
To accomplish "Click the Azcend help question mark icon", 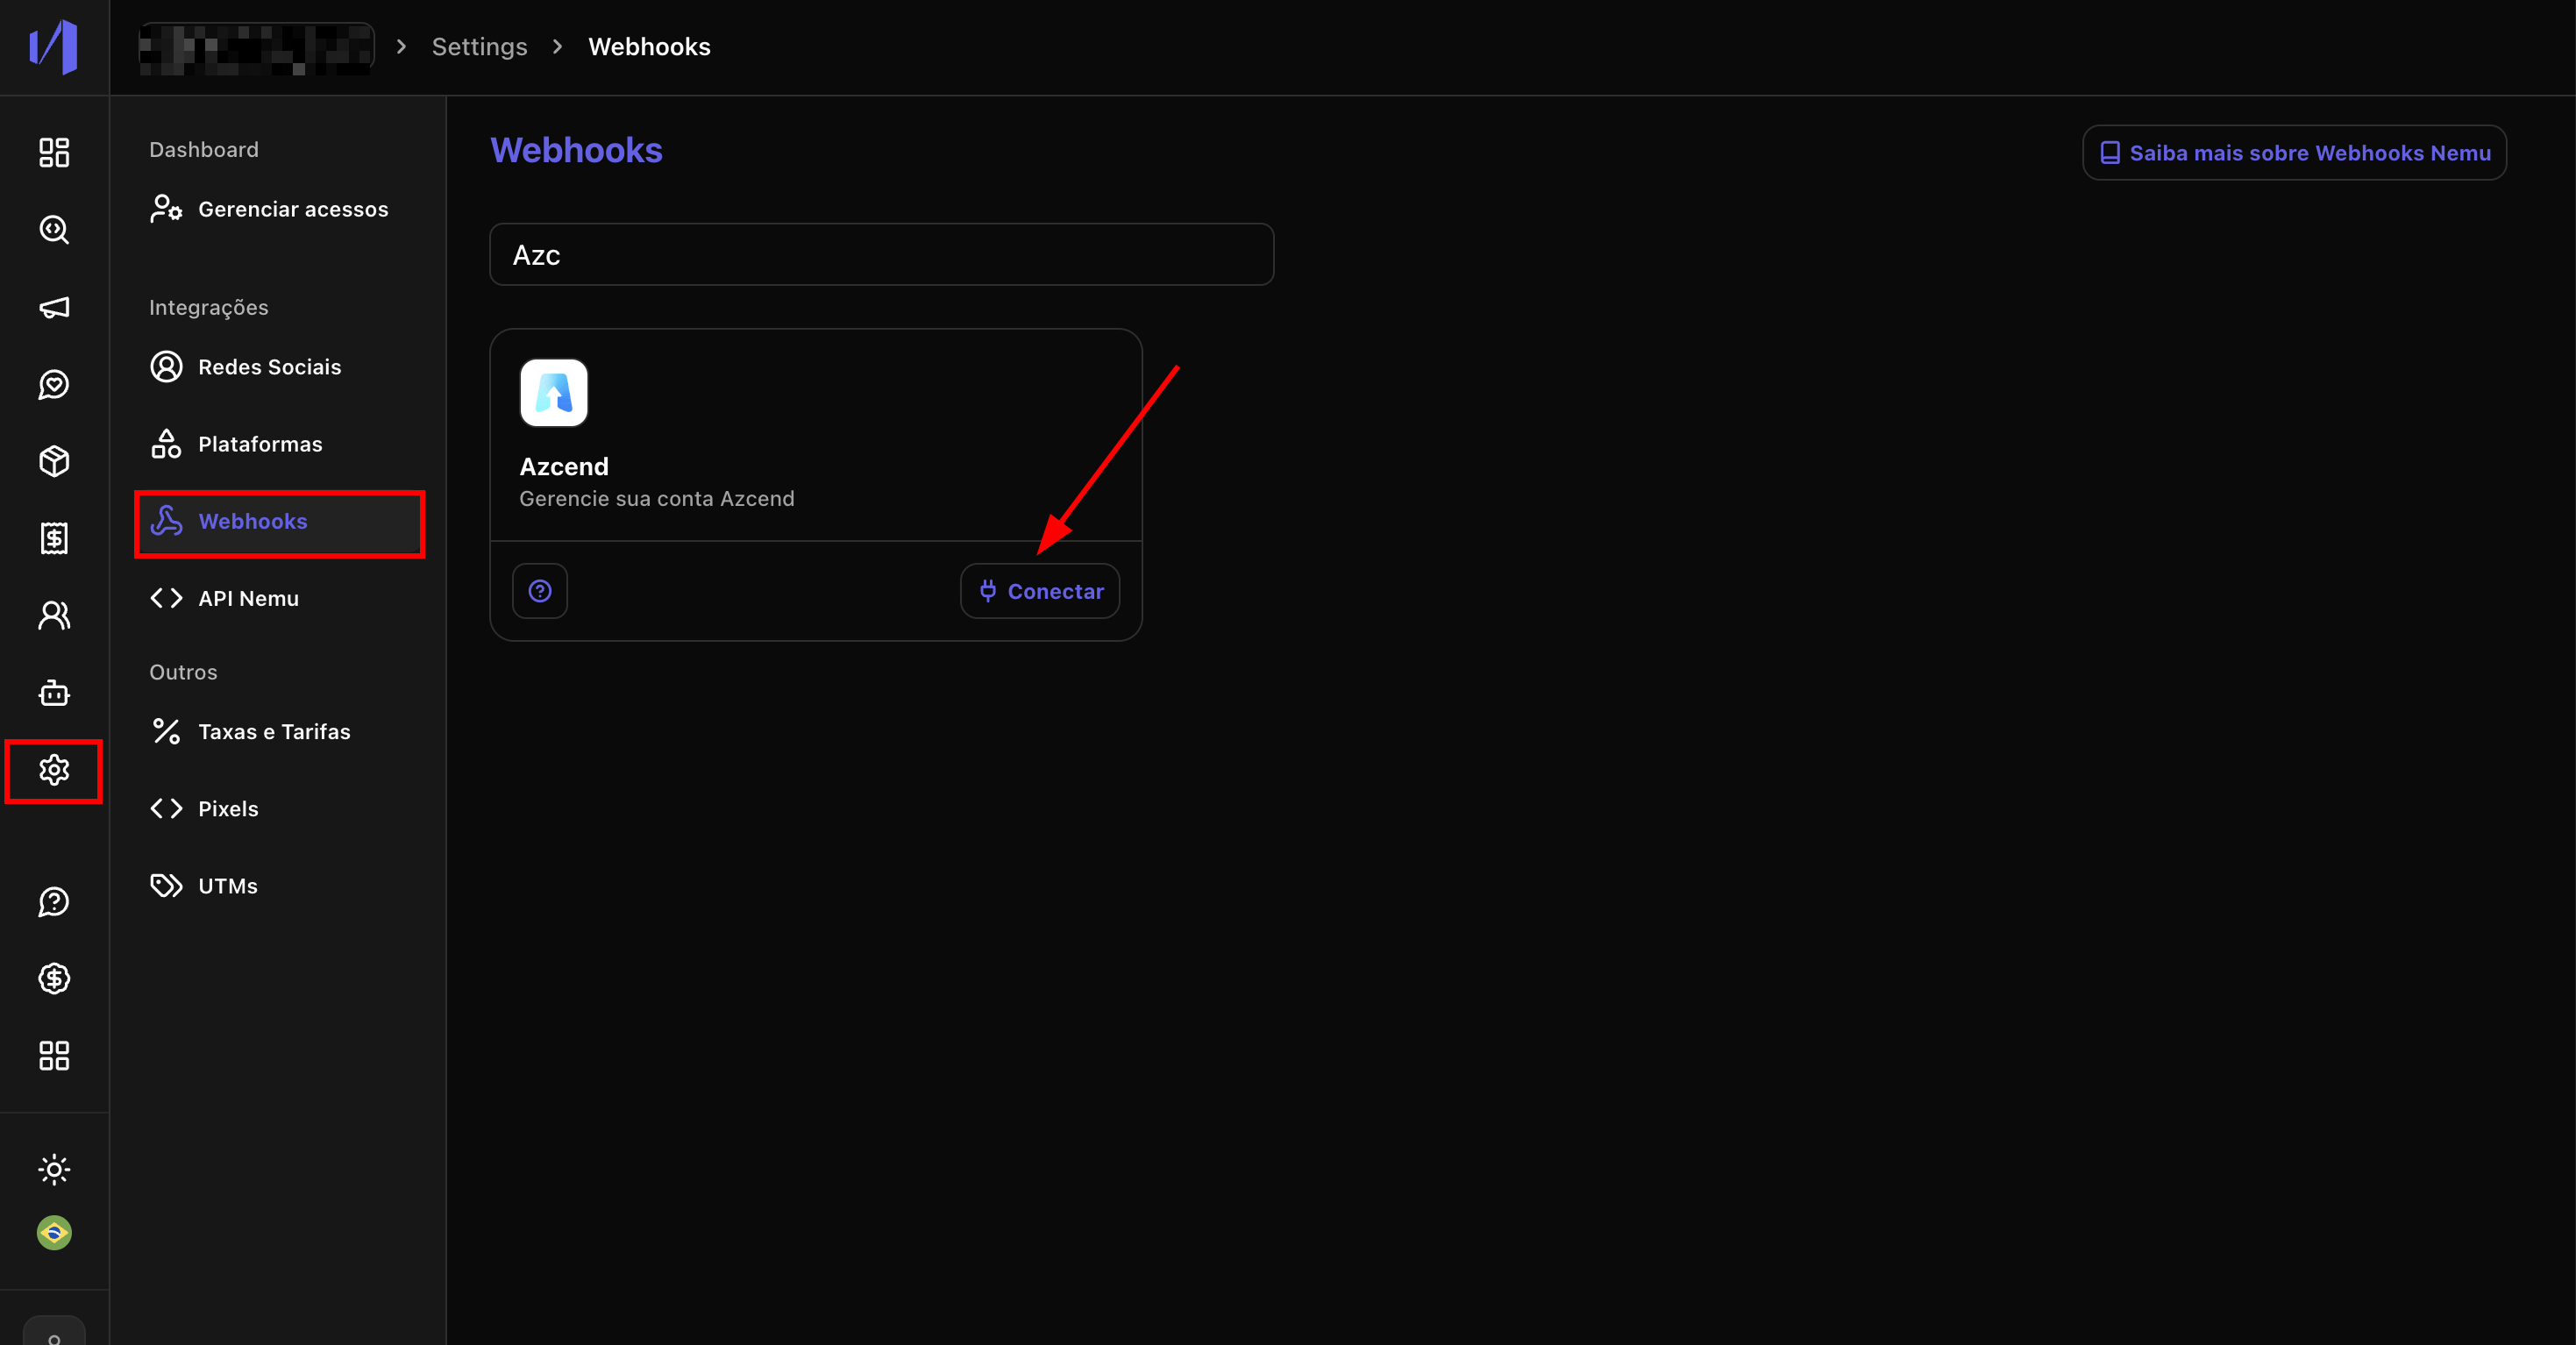I will tap(540, 591).
